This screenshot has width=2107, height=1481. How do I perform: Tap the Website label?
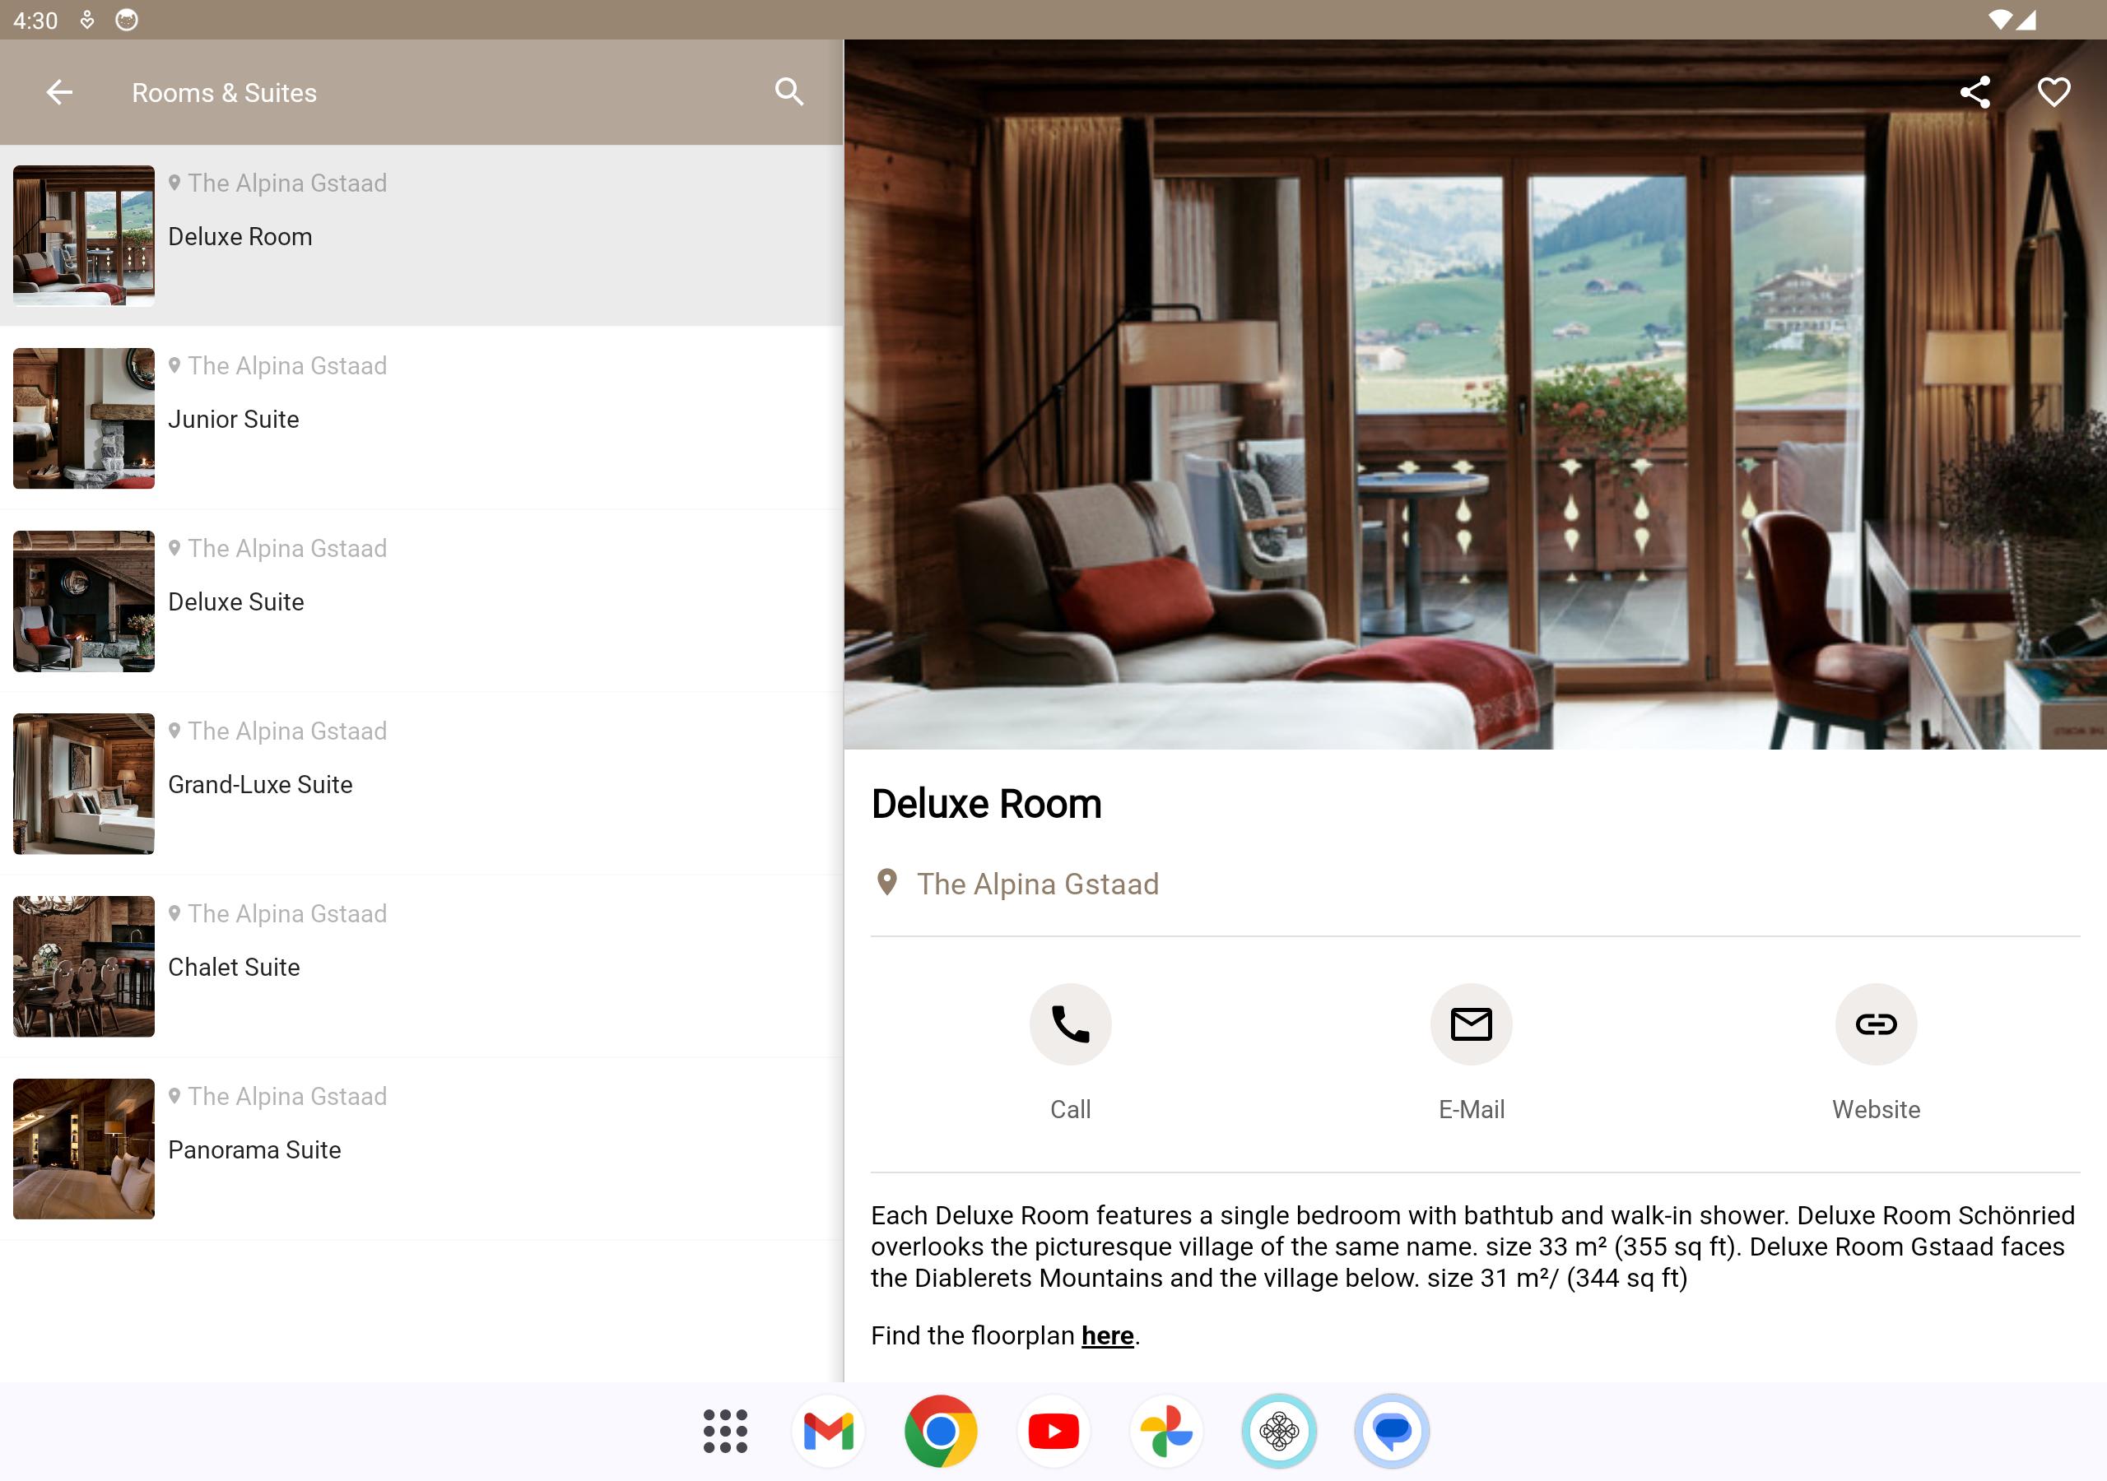click(1876, 1108)
